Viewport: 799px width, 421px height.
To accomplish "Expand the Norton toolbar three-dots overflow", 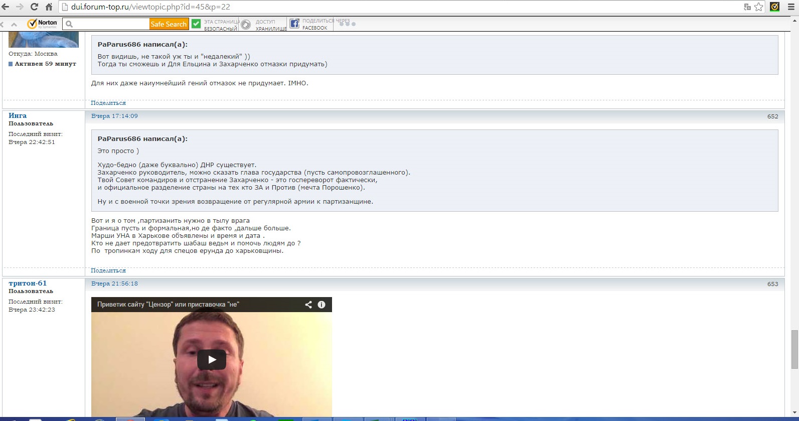I will [x=347, y=24].
